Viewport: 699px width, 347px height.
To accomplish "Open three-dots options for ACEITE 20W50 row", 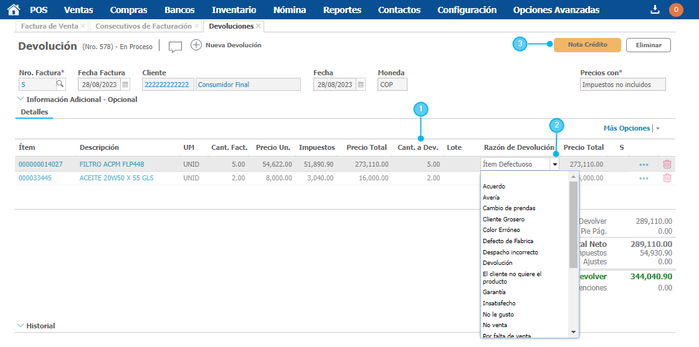I will pyautogui.click(x=644, y=178).
